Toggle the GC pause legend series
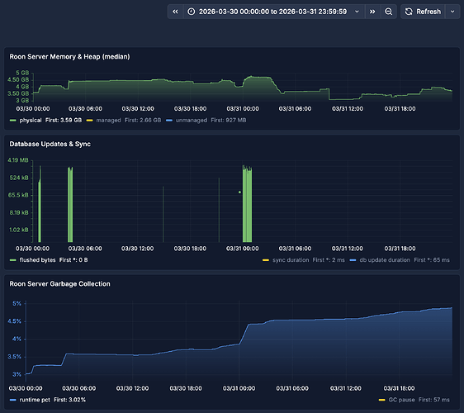The width and height of the screenshot is (464, 413). [401, 400]
